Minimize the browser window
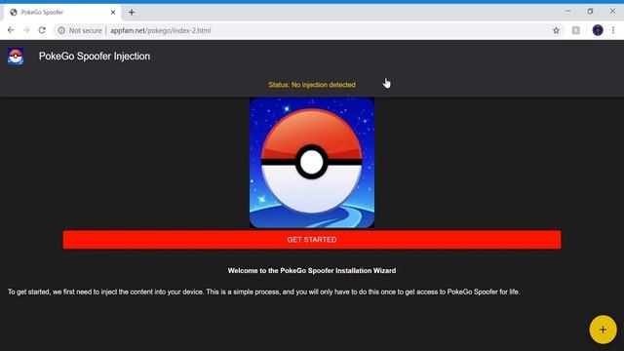 [567, 11]
